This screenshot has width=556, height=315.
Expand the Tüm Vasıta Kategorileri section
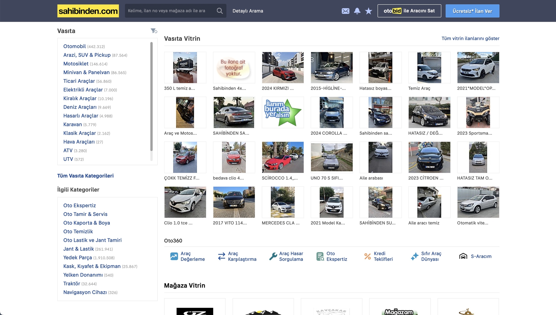click(85, 176)
